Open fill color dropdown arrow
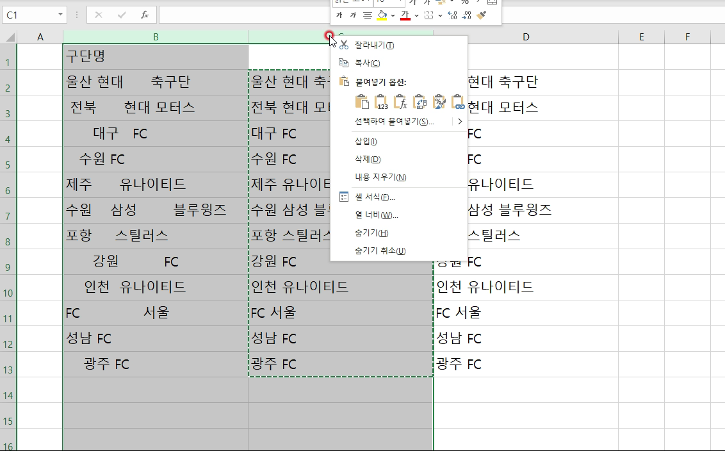725x451 pixels. coord(393,16)
